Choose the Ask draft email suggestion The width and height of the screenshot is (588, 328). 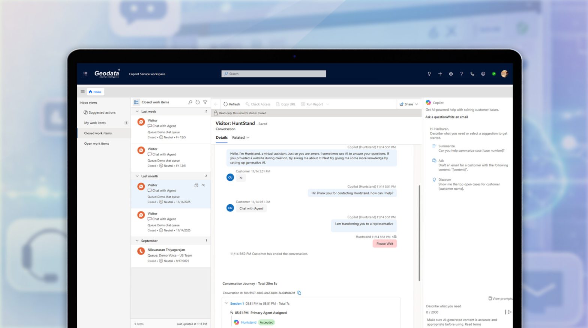(470, 165)
